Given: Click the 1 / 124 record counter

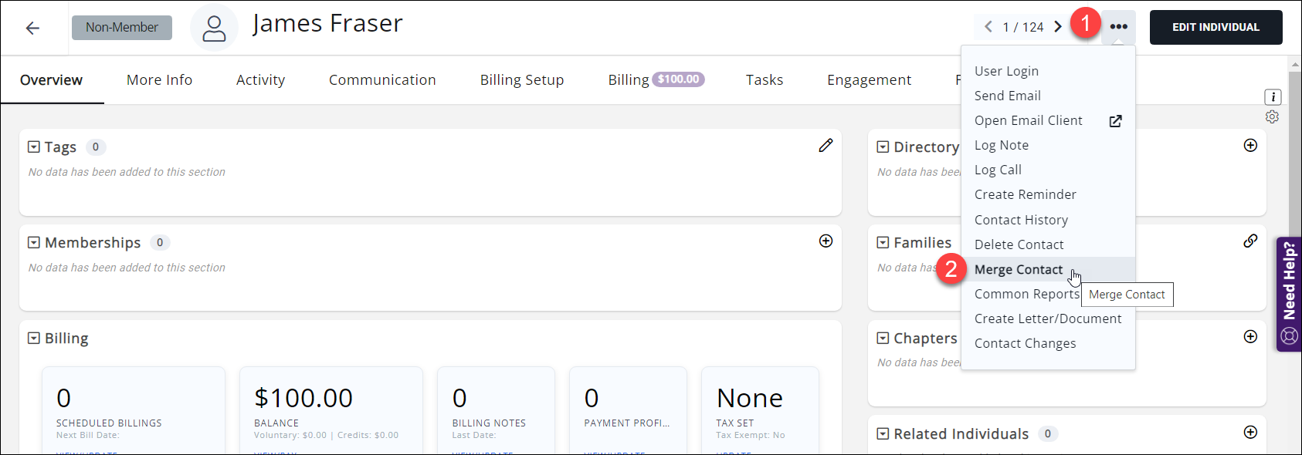Looking at the screenshot, I should 1023,27.
